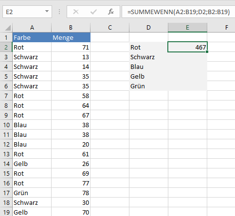Select cell B2 with value 71

[71, 47]
